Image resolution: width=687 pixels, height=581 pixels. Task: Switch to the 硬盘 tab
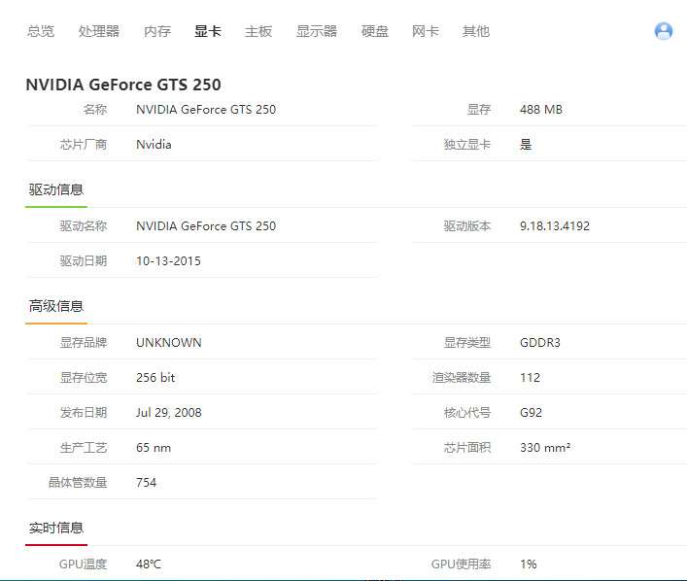(x=375, y=31)
